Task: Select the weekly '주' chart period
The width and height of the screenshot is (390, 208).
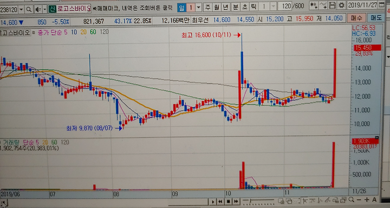Action: (x=207, y=7)
